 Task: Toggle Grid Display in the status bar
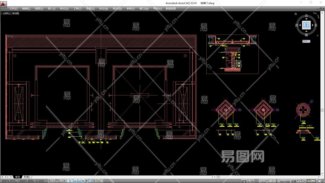tap(57, 181)
